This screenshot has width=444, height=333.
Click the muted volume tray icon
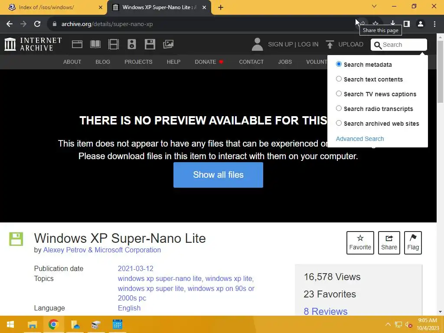408,324
